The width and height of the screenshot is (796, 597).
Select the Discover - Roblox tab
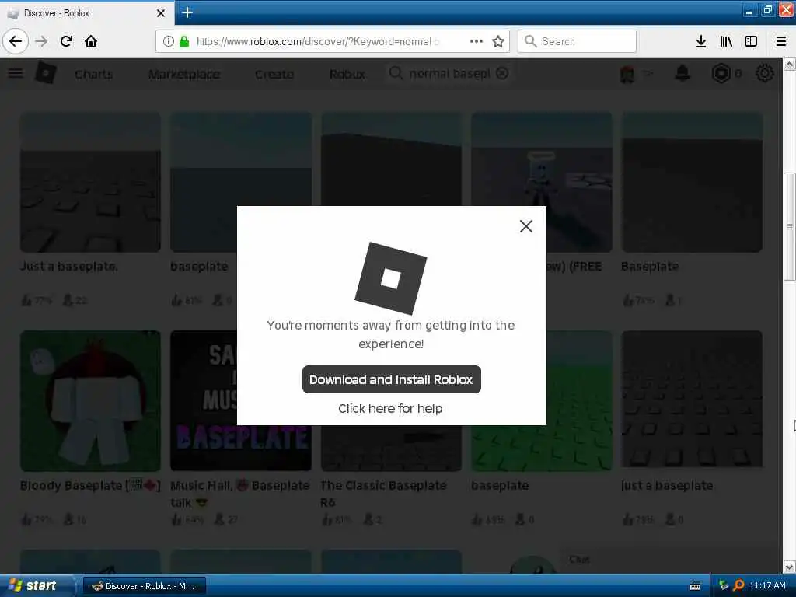tap(86, 12)
